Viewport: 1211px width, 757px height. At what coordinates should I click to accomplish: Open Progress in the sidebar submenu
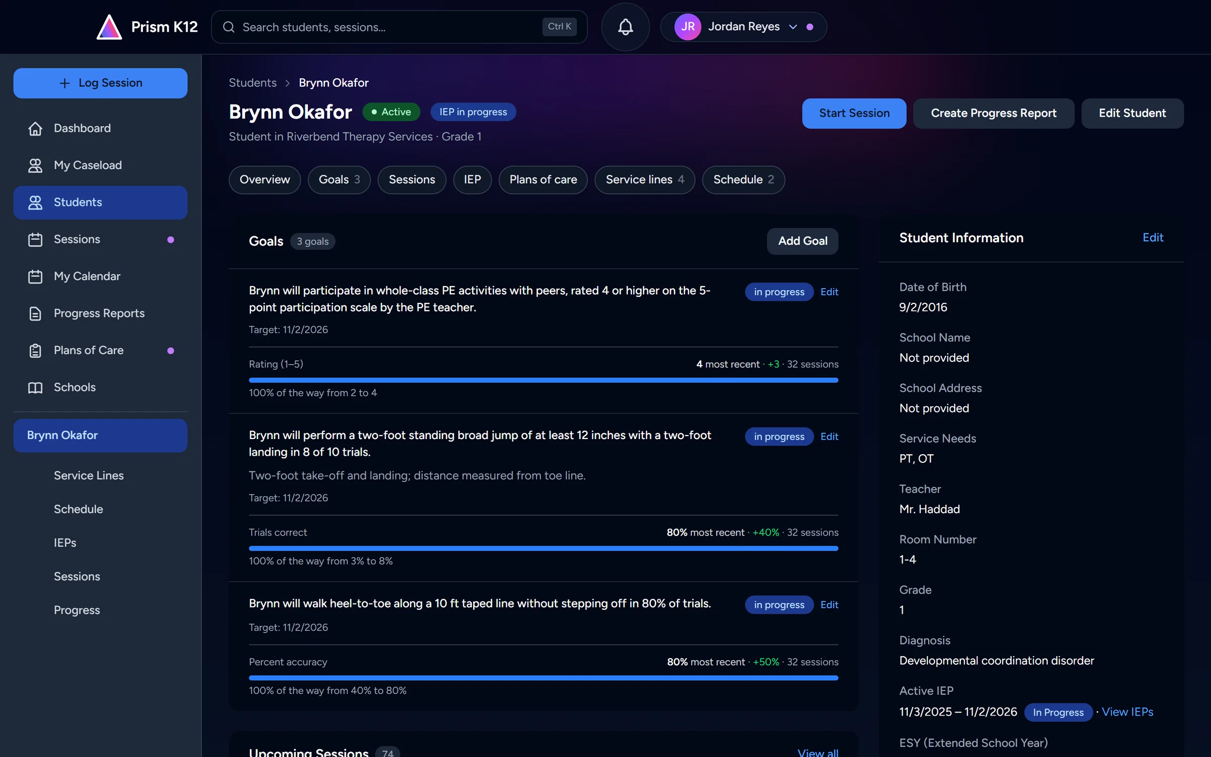tap(77, 610)
